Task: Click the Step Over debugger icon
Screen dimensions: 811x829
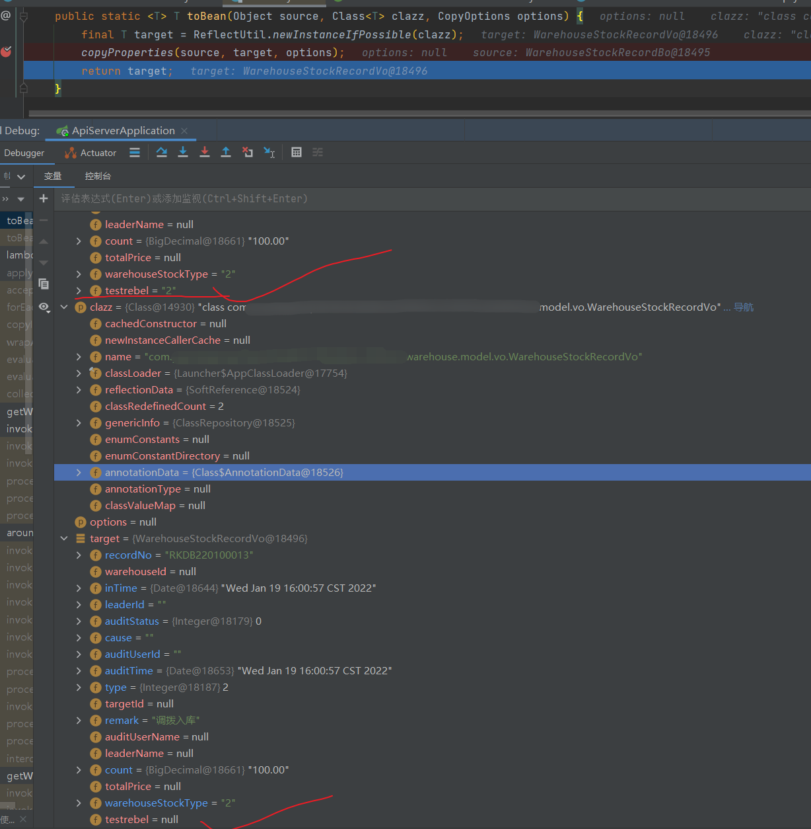Action: tap(162, 153)
